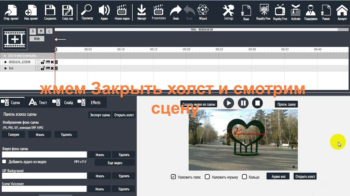Click Экспорт сцены button
Viewport: 350px width, 196px height.
tap(100, 115)
